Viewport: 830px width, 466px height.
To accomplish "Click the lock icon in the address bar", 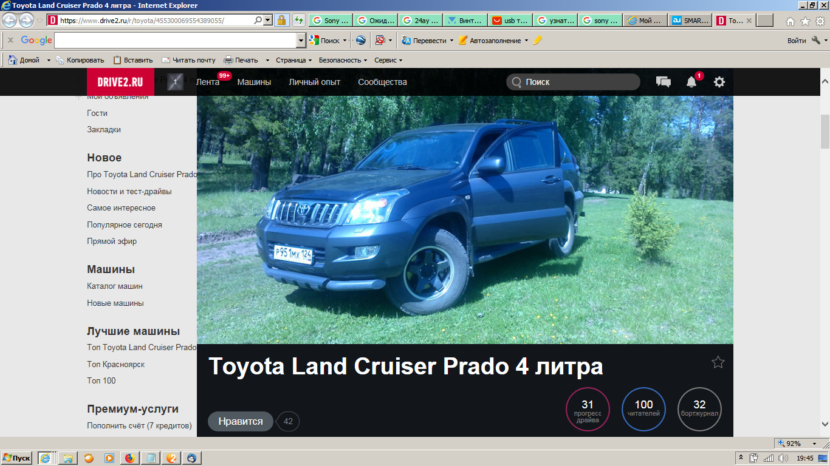I will 283,19.
